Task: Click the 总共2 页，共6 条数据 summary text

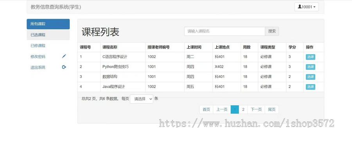Action: coord(101,99)
